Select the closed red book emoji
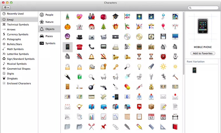 175,127
